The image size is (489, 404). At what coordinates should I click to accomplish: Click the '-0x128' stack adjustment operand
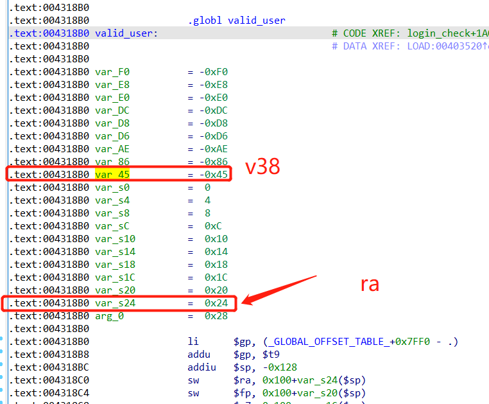280,367
